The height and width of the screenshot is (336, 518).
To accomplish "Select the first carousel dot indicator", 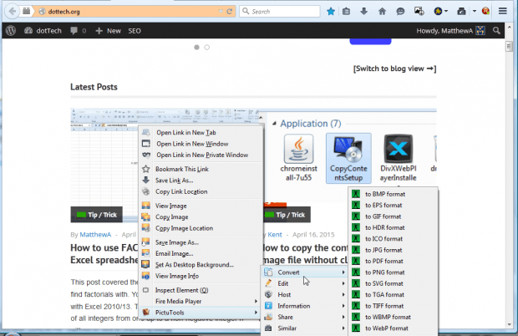I will click(197, 48).
